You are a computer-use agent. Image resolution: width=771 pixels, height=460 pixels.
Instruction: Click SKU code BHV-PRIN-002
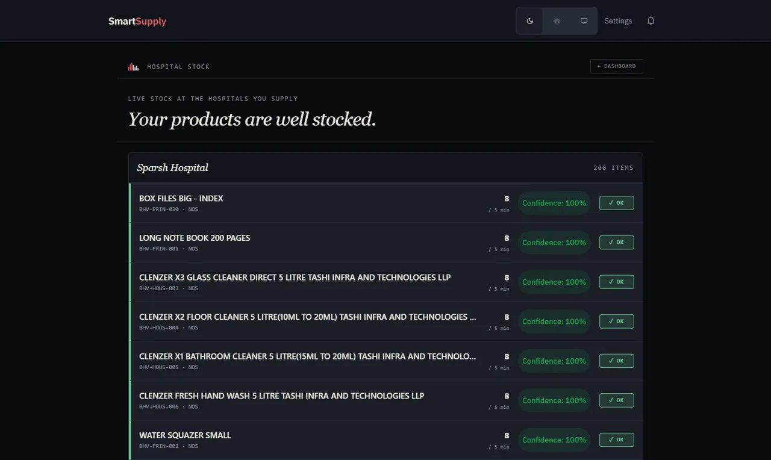coord(159,446)
